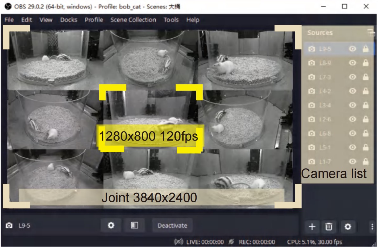Click the Deactivate button
The width and height of the screenshot is (378, 247).
click(172, 225)
